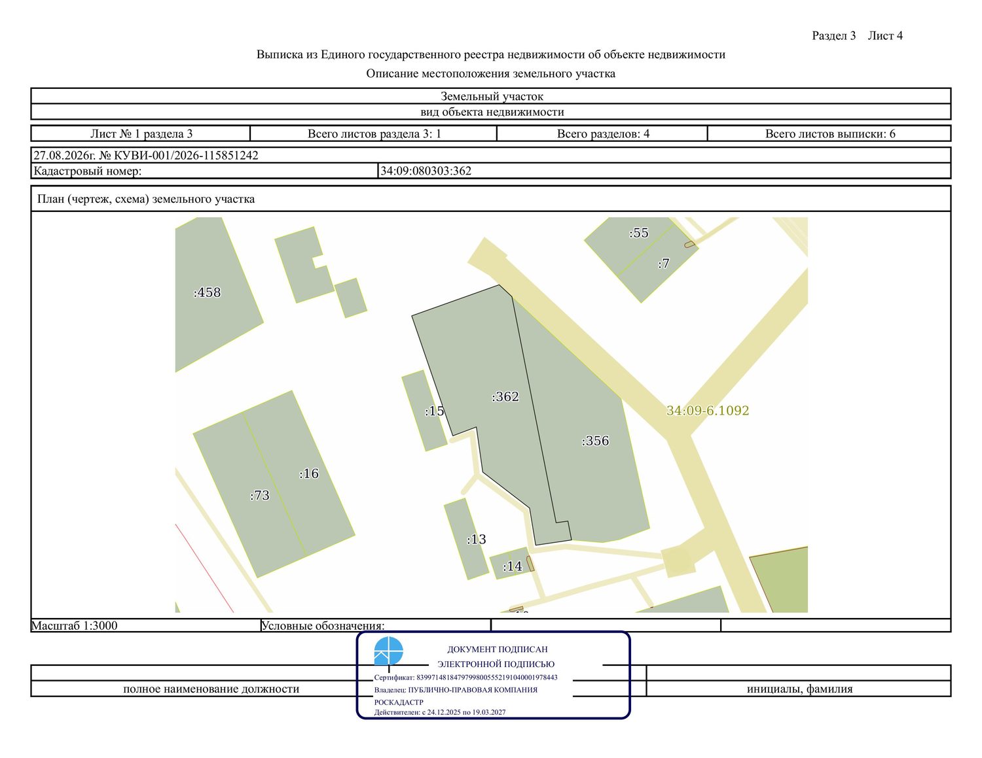Click the "Владелец: ПУБЛИЧНО-ПРАВОВАЯ КОМПАНИЯ" line

coord(456,690)
